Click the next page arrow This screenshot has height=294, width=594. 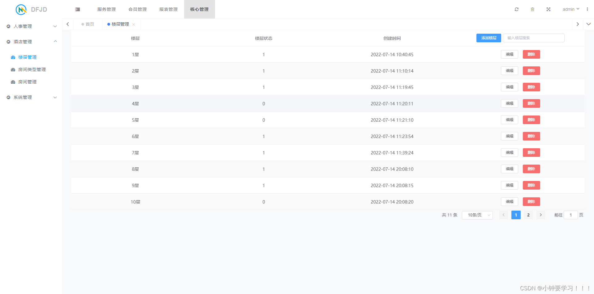click(x=540, y=215)
